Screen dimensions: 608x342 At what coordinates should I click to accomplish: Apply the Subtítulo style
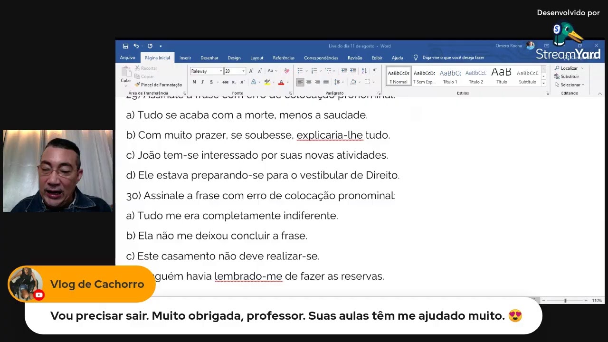pyautogui.click(x=527, y=76)
